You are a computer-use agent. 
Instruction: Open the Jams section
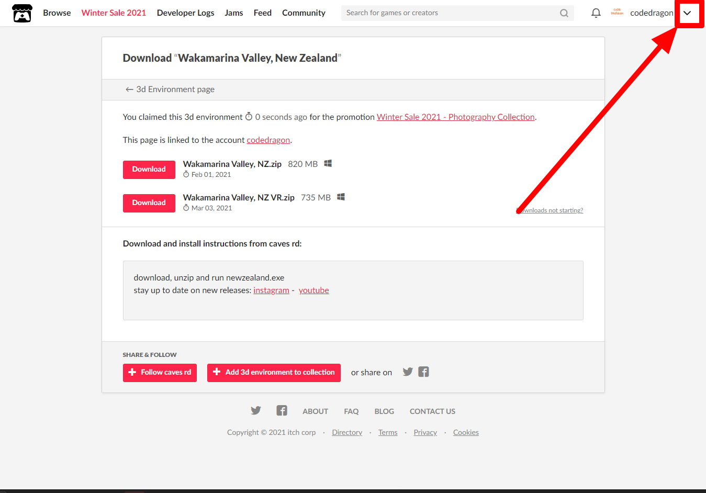tap(234, 13)
